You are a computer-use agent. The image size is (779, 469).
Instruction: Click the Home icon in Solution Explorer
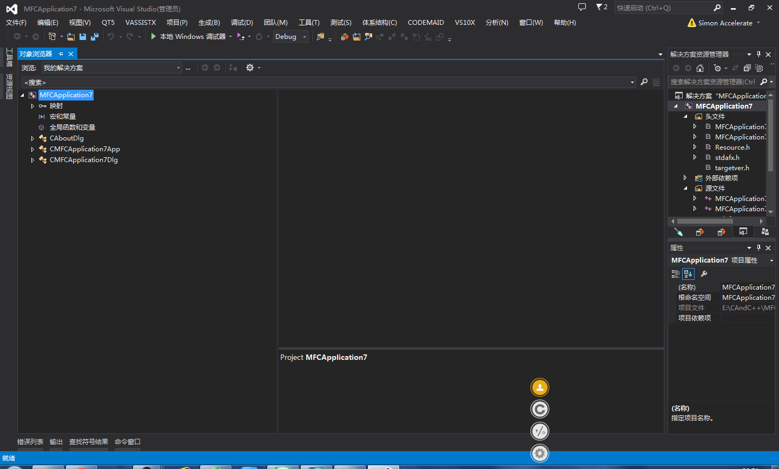(700, 68)
